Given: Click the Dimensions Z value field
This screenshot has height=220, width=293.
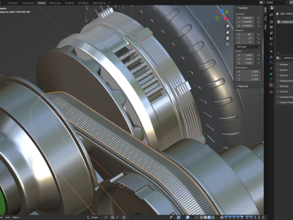Looking at the screenshot, I should tap(248, 79).
